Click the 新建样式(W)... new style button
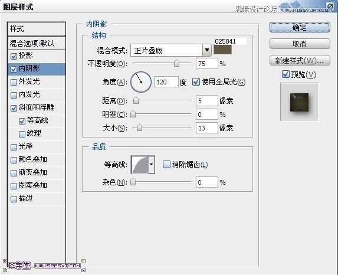The image size is (338, 275). [x=300, y=61]
